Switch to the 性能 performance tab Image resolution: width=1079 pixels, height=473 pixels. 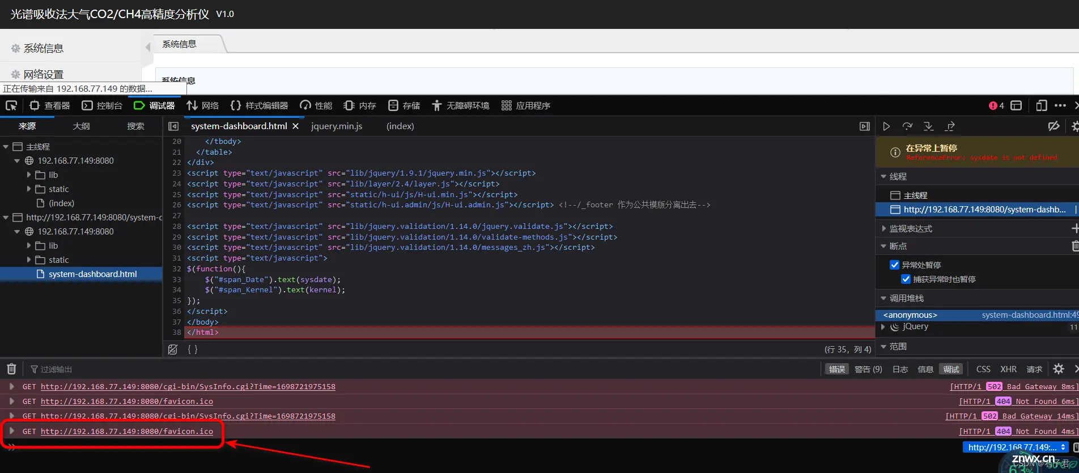pyautogui.click(x=316, y=105)
